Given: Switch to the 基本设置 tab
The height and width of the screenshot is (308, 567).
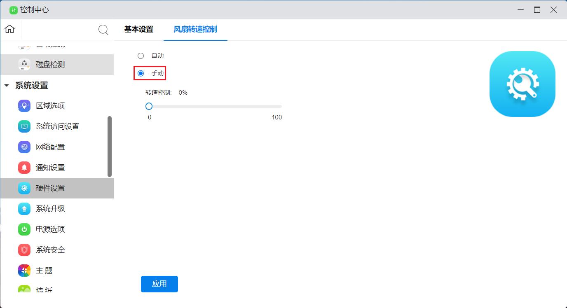Looking at the screenshot, I should 138,29.
